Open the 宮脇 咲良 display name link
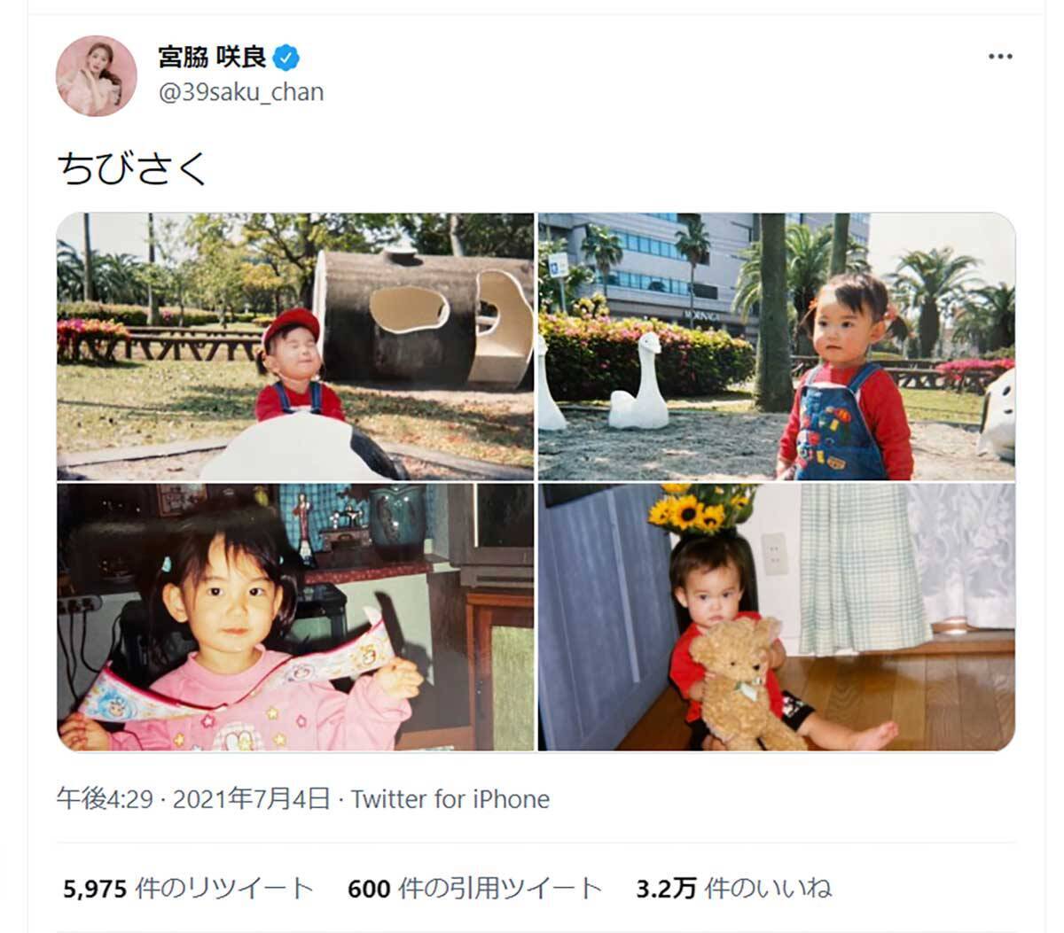Screen dimensions: 1064x933 point(212,58)
